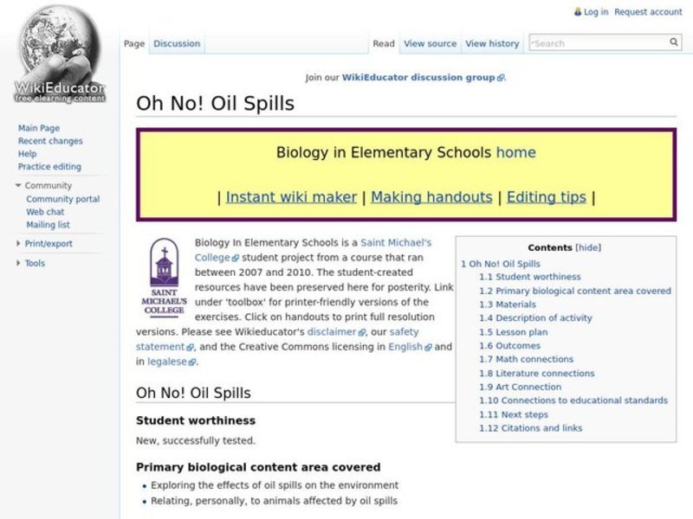The height and width of the screenshot is (519, 693).
Task: Click the external link icon after WikiEducator discussion group
Action: (x=499, y=77)
